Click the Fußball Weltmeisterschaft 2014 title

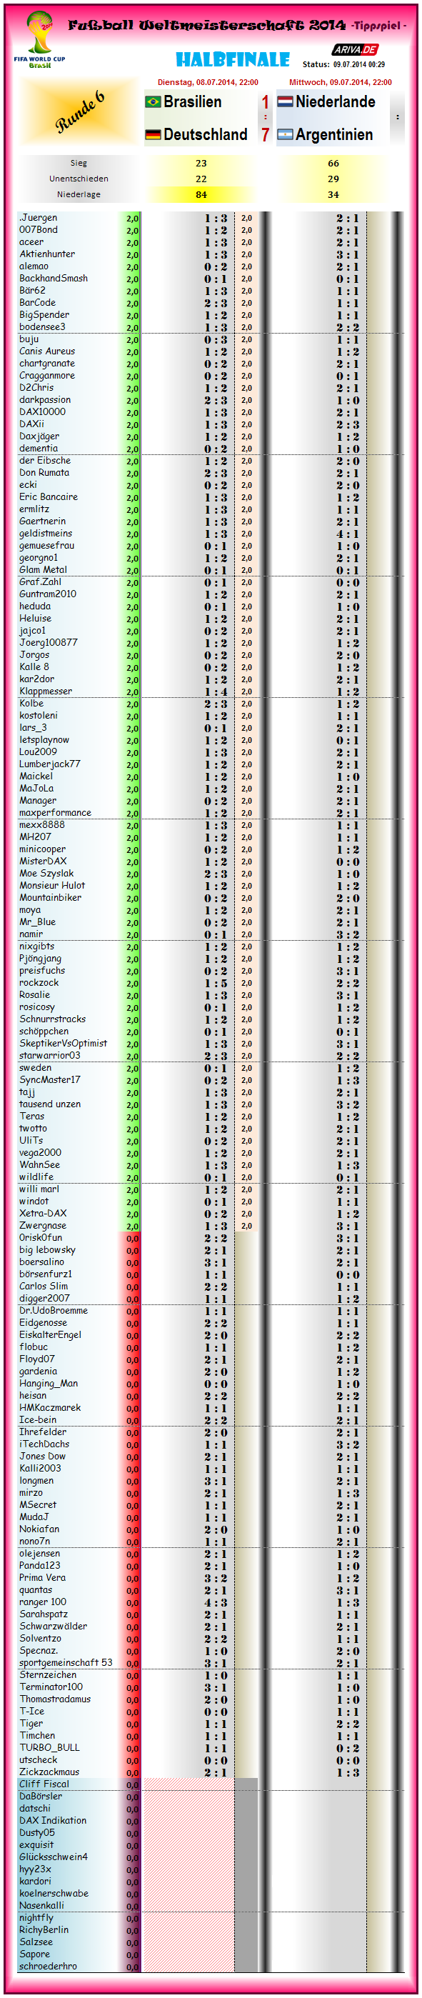click(x=206, y=26)
